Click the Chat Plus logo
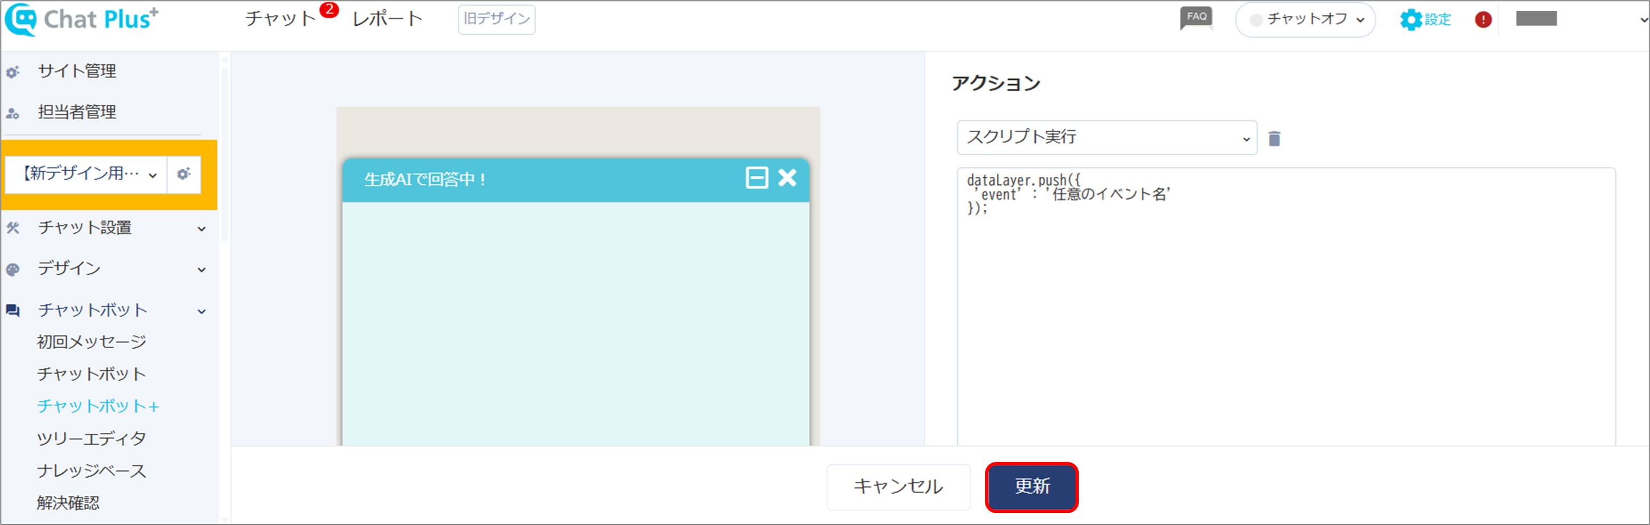The image size is (1650, 525). (x=81, y=19)
